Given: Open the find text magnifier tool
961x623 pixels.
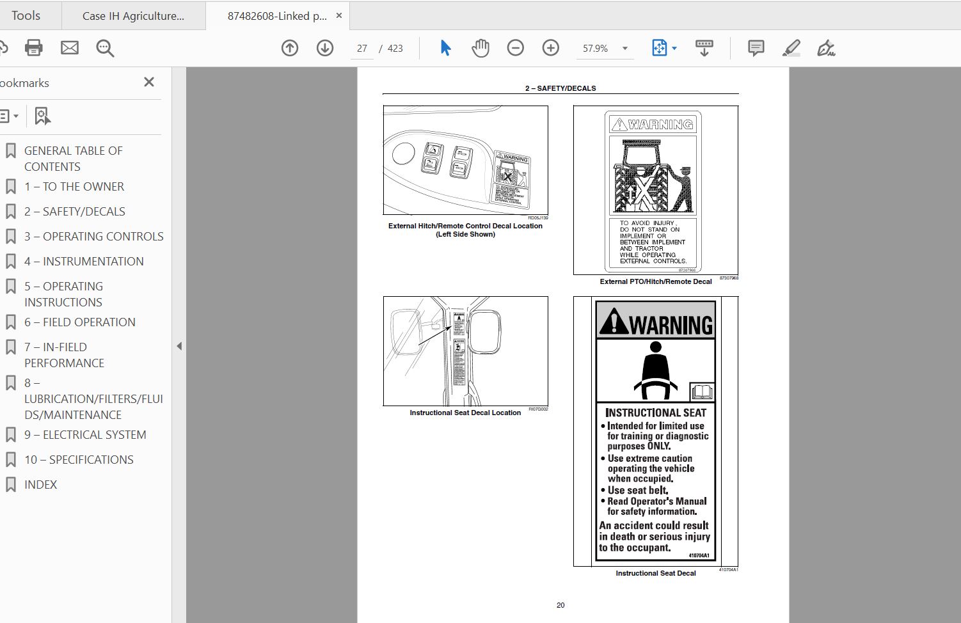Looking at the screenshot, I should pyautogui.click(x=105, y=48).
